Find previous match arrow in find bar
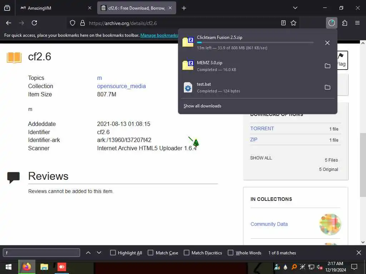The height and width of the screenshot is (274, 366). [x=88, y=253]
